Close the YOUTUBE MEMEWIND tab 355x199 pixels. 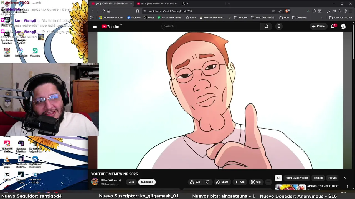click(x=131, y=4)
